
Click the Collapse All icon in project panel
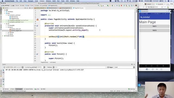27,8
